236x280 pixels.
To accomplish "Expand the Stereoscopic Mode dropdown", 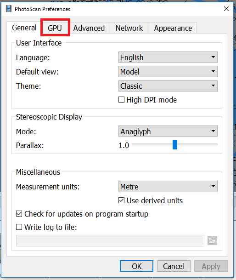I will click(x=168, y=131).
